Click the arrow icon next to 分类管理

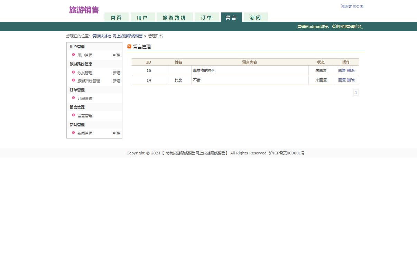[x=73, y=73]
